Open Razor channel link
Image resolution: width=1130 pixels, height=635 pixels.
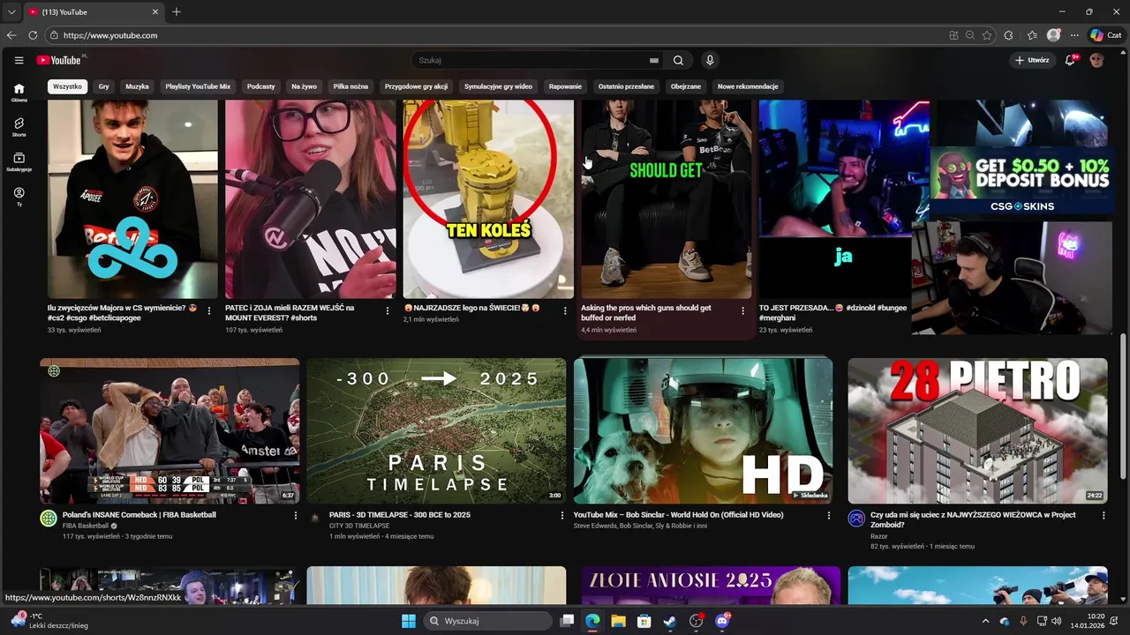click(879, 536)
